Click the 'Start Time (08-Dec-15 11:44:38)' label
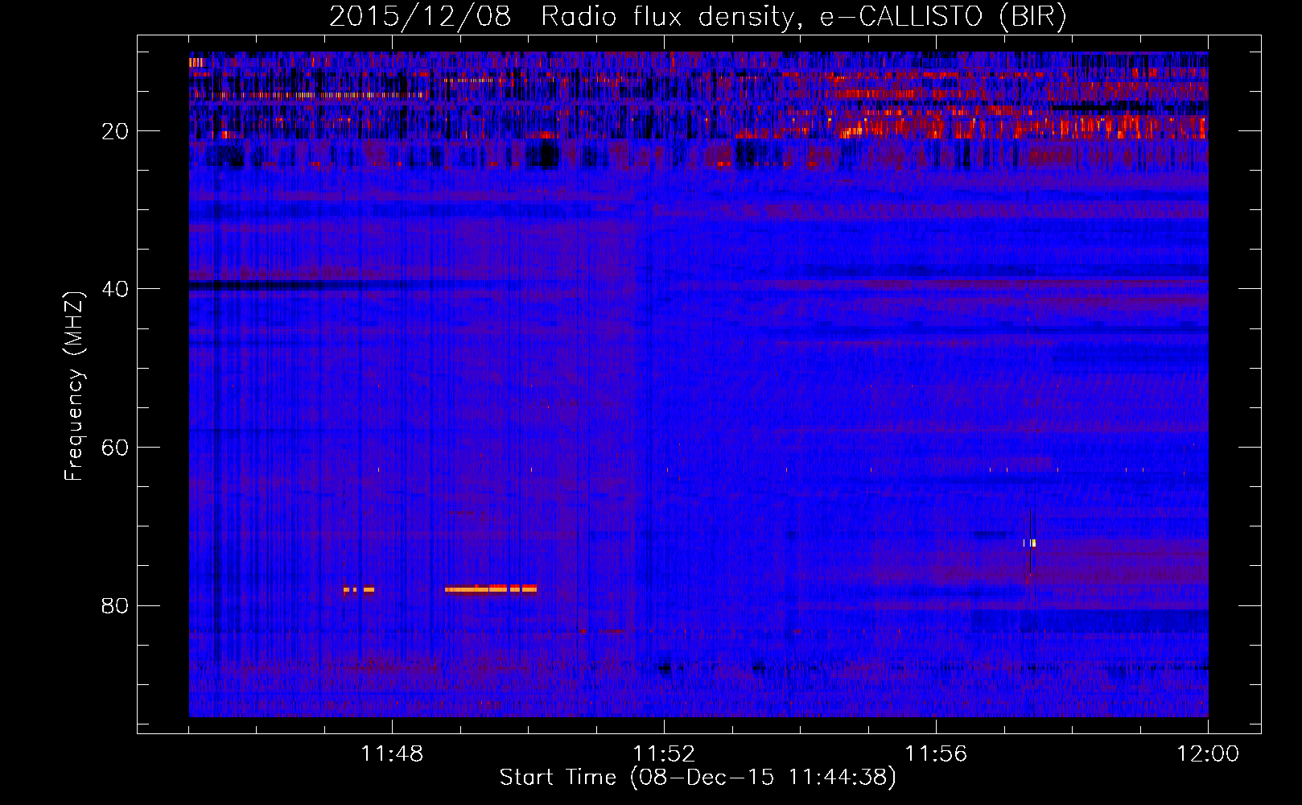Image resolution: width=1302 pixels, height=805 pixels. tap(698, 778)
